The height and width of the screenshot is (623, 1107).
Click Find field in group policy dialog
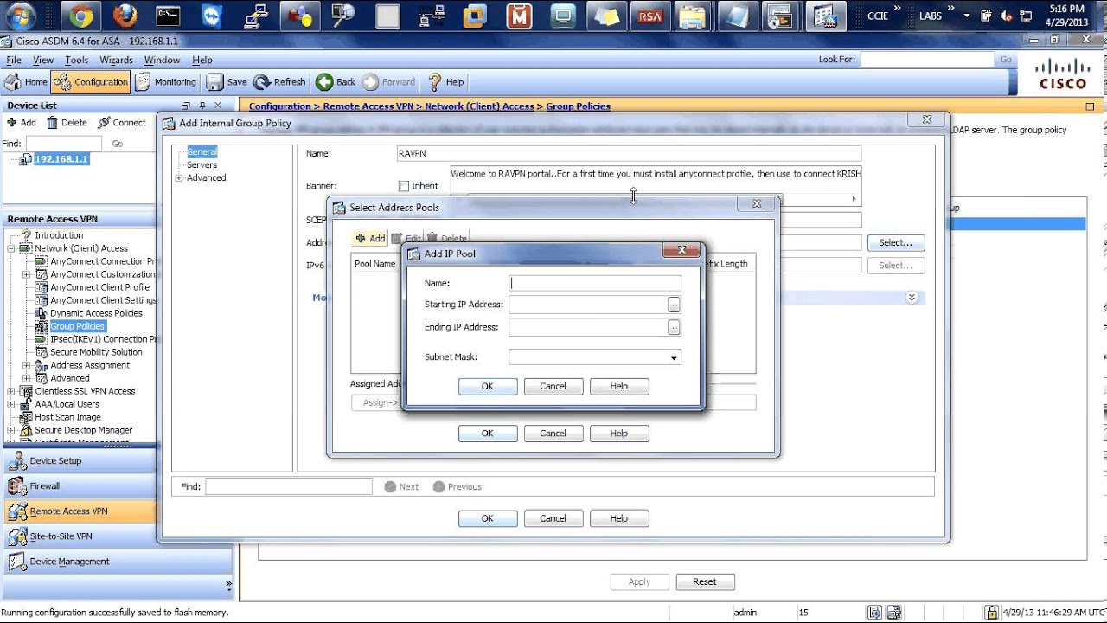coord(289,487)
